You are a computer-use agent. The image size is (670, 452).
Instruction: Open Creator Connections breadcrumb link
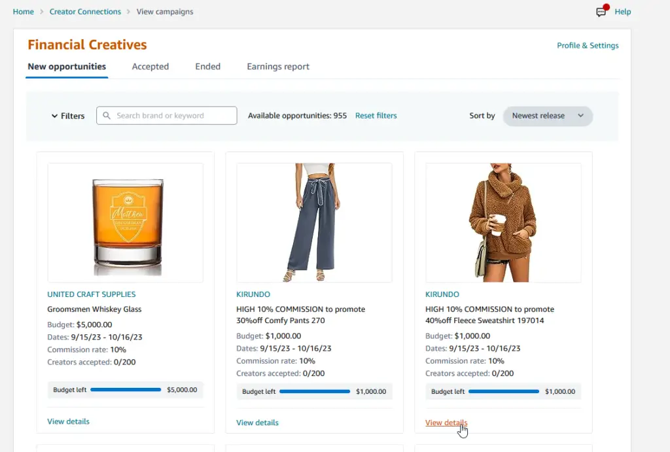[85, 12]
